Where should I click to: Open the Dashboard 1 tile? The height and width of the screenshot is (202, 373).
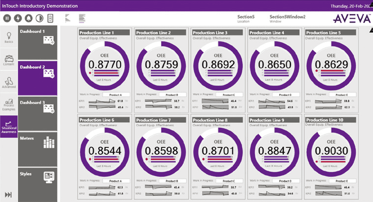click(38, 42)
